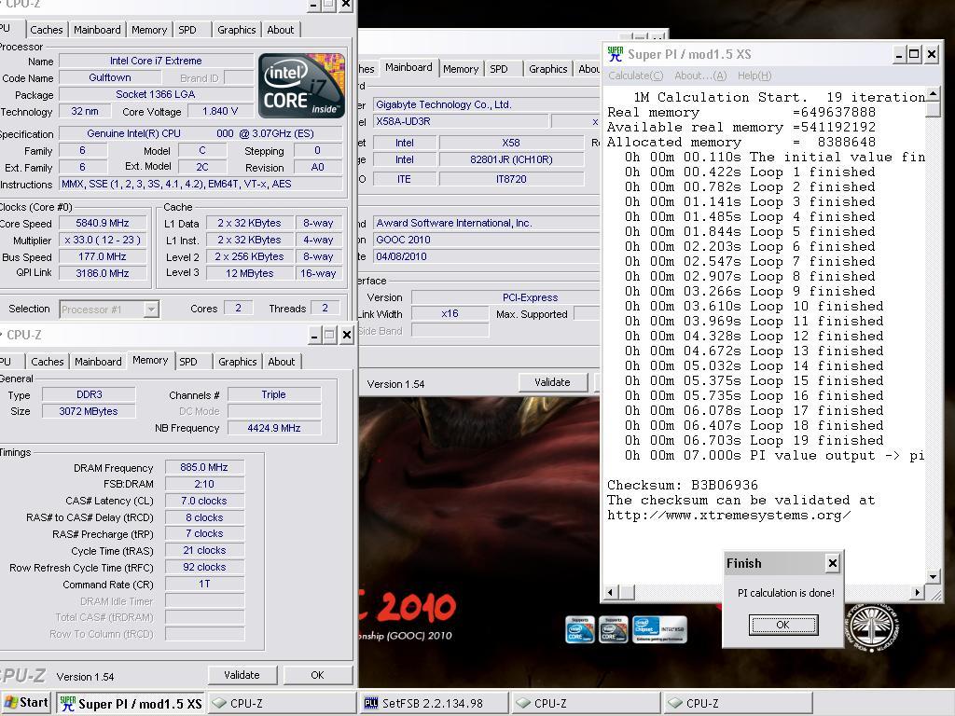Switch to SPD tab in top CPU-Z window
This screenshot has height=716, width=955.
point(187,30)
